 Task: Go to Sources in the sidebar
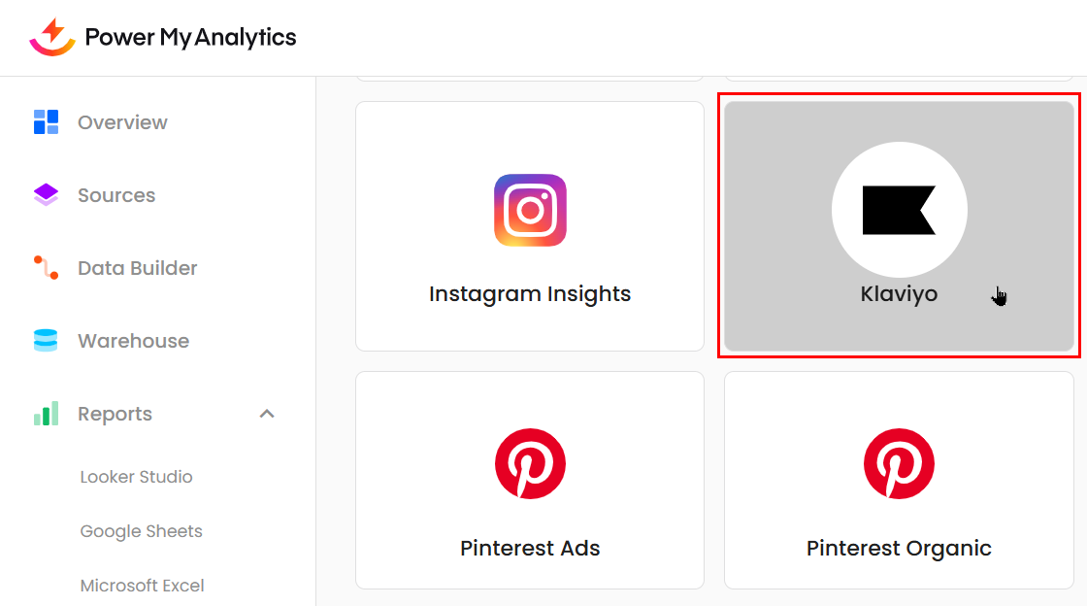(x=116, y=195)
